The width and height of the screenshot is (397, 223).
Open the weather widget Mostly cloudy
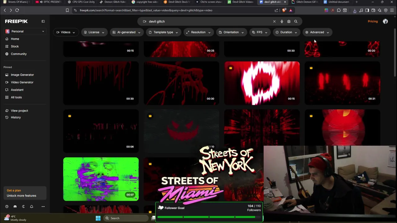(x=15, y=218)
